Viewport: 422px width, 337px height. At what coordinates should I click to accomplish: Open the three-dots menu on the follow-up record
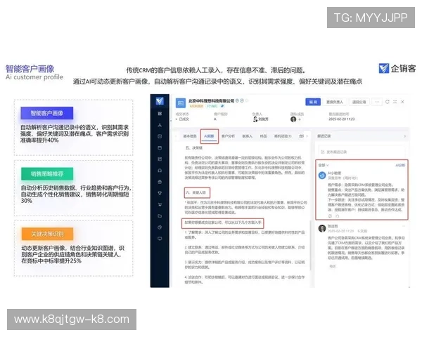point(404,226)
